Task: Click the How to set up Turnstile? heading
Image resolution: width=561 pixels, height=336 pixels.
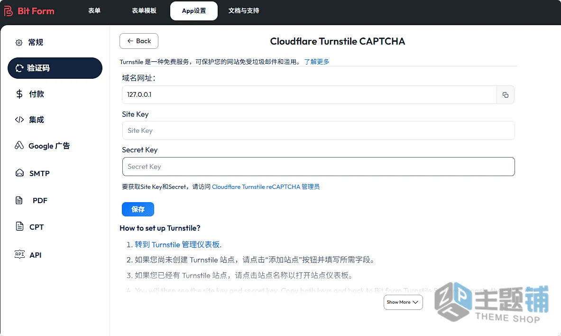Action: pyautogui.click(x=160, y=228)
